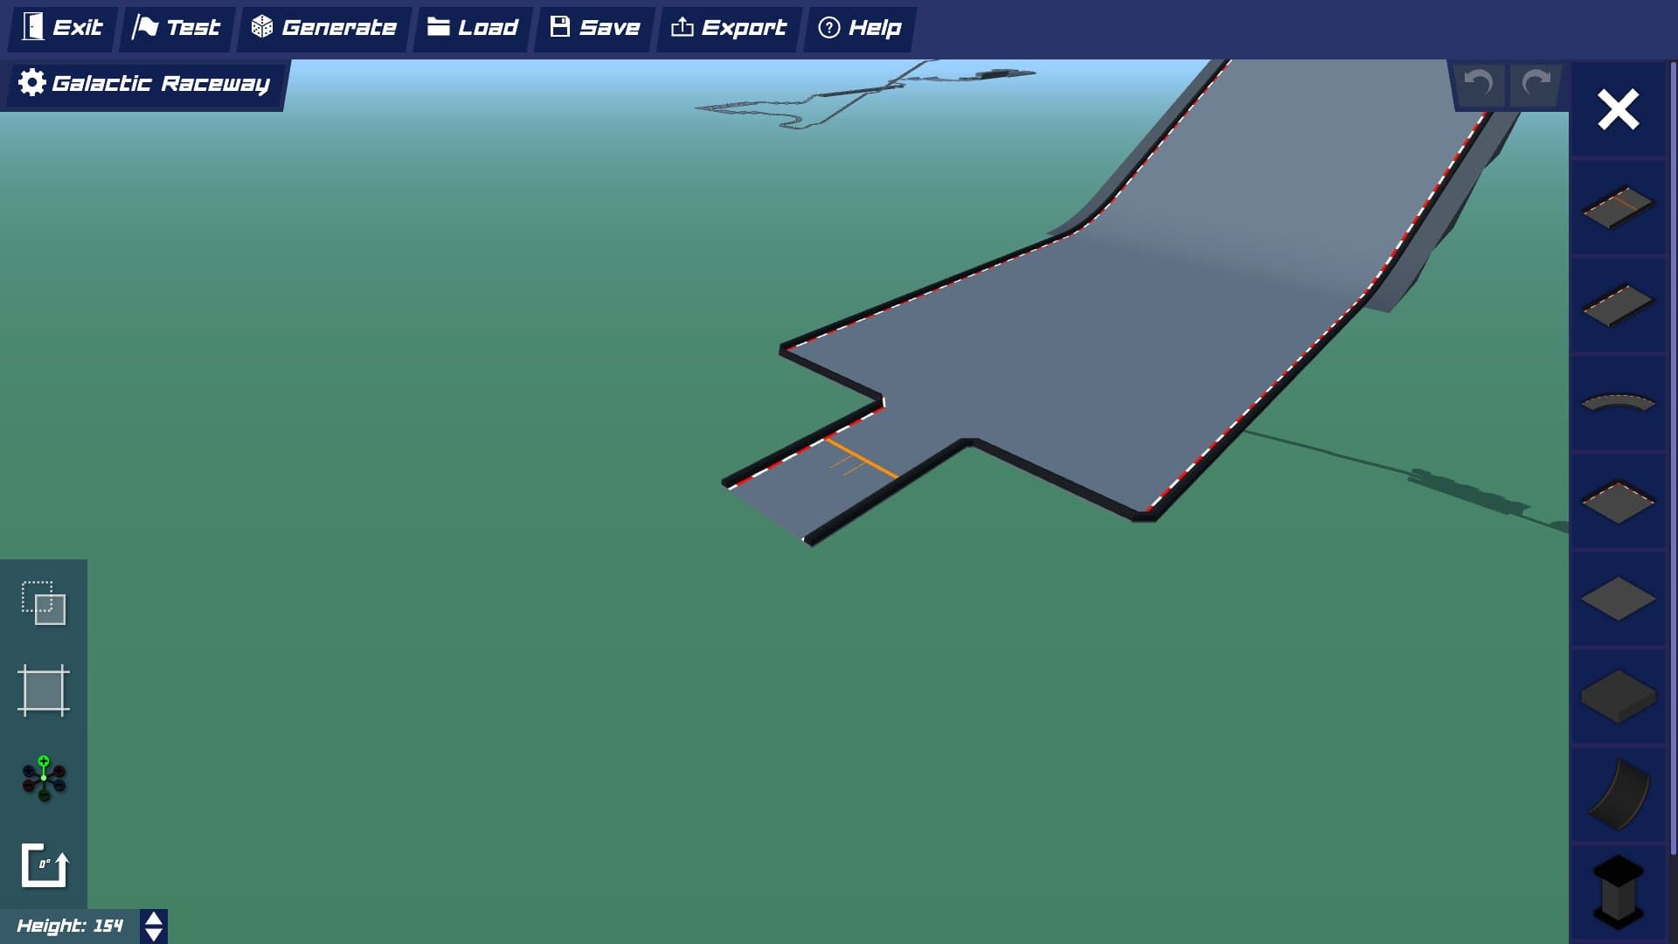Image resolution: width=1678 pixels, height=944 pixels.
Task: Pick the straight track piece with curbs
Action: click(1618, 305)
